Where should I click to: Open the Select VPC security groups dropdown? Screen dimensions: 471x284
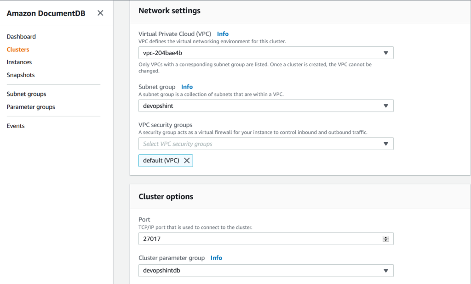[266, 144]
